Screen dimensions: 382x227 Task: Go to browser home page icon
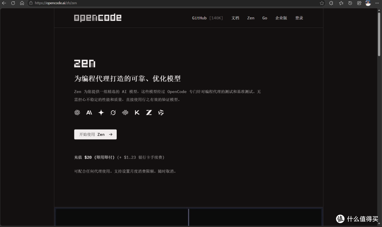pos(22,3)
